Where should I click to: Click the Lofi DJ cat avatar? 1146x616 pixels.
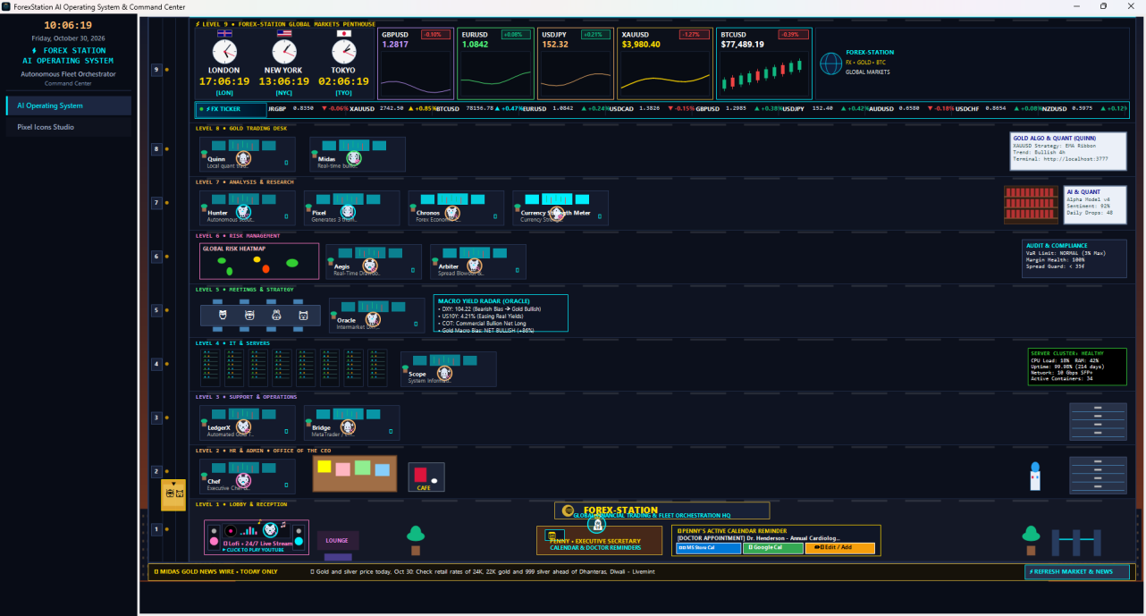point(268,529)
